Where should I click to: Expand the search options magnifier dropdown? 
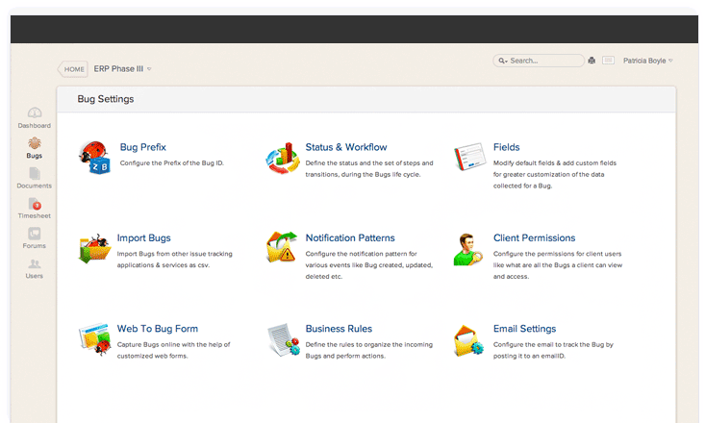(502, 61)
